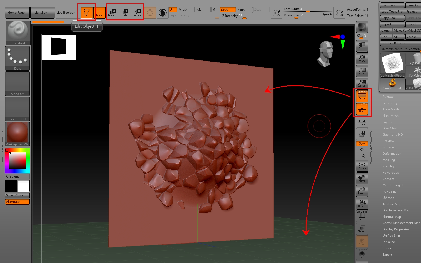
Task: Click the sculptris-style sphere icon in toolbar
Action: pyautogui.click(x=150, y=12)
